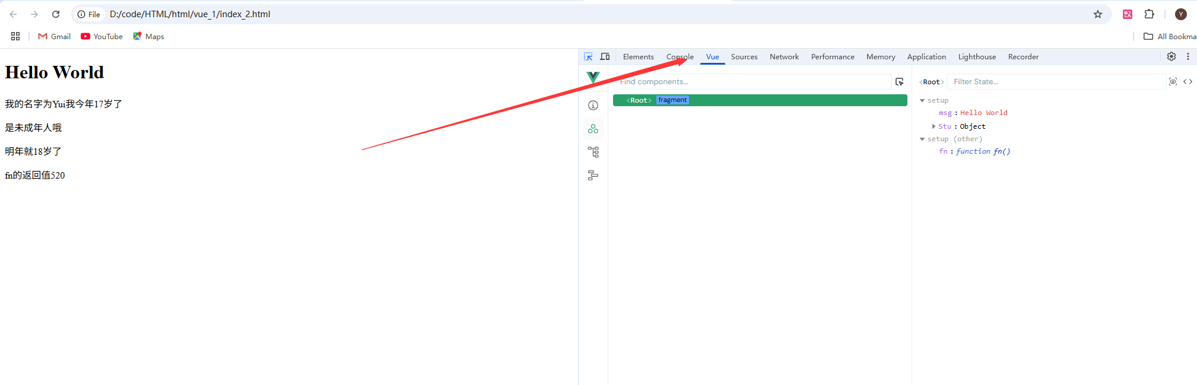Select the Vue tab in DevTools
This screenshot has width=1197, height=385.
click(712, 57)
